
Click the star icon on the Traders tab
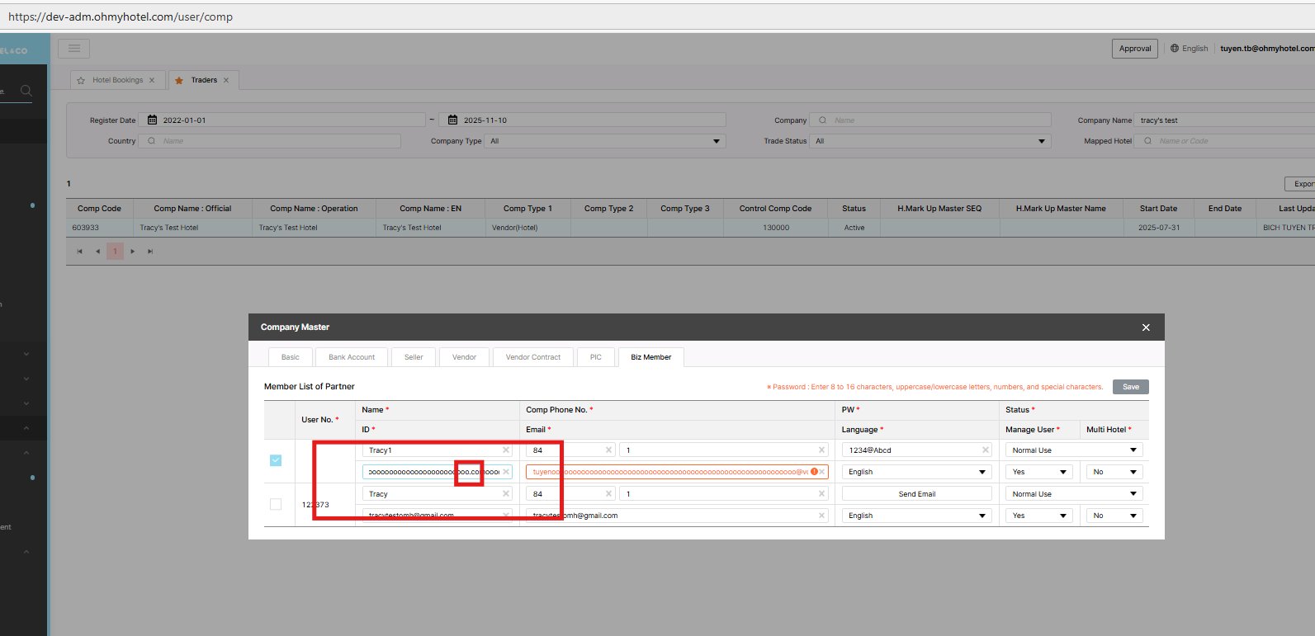tap(179, 81)
